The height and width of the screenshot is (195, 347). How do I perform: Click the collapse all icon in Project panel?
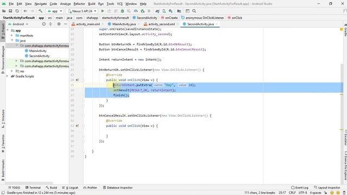coord(50,24)
